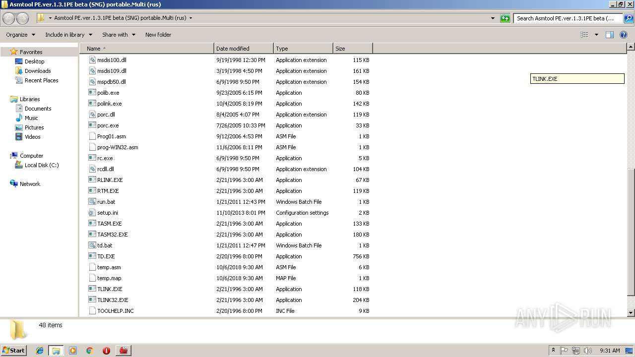Open the Music library
Screen dimensions: 635x357
tap(31, 118)
